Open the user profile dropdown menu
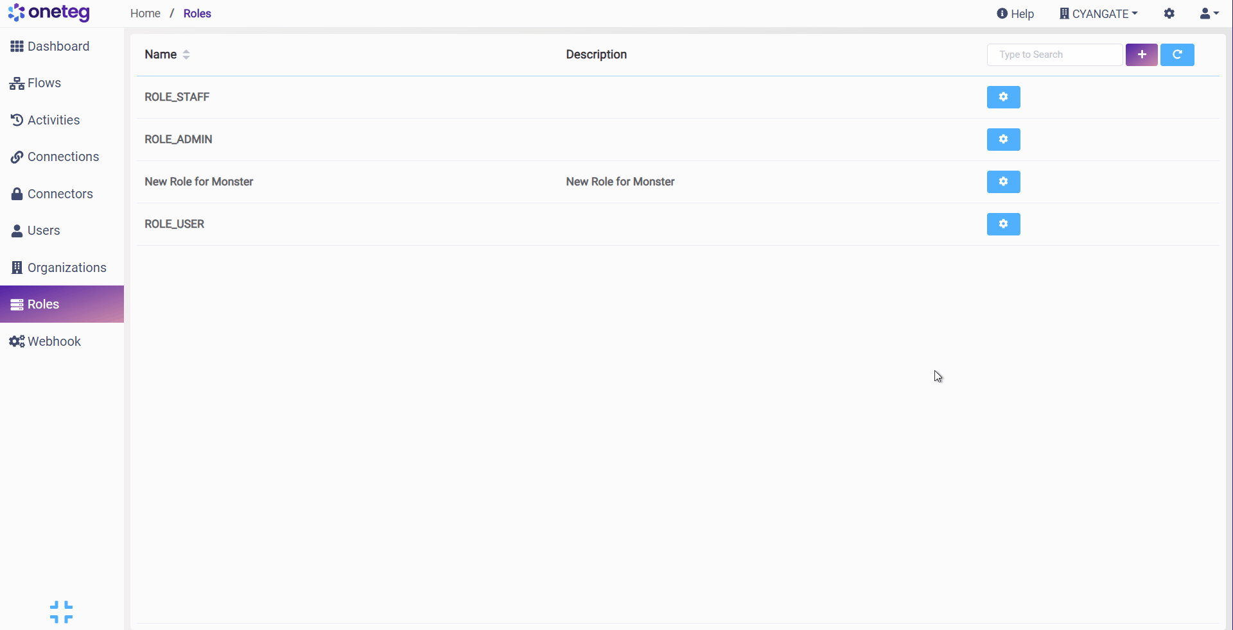Image resolution: width=1233 pixels, height=630 pixels. tap(1209, 13)
